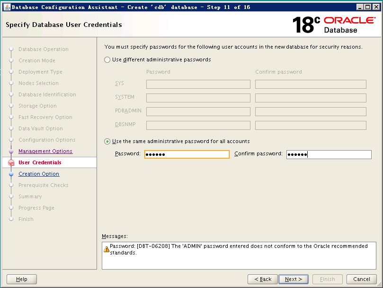
Task: Click the Oracle 18c Database logo
Action: click(334, 25)
